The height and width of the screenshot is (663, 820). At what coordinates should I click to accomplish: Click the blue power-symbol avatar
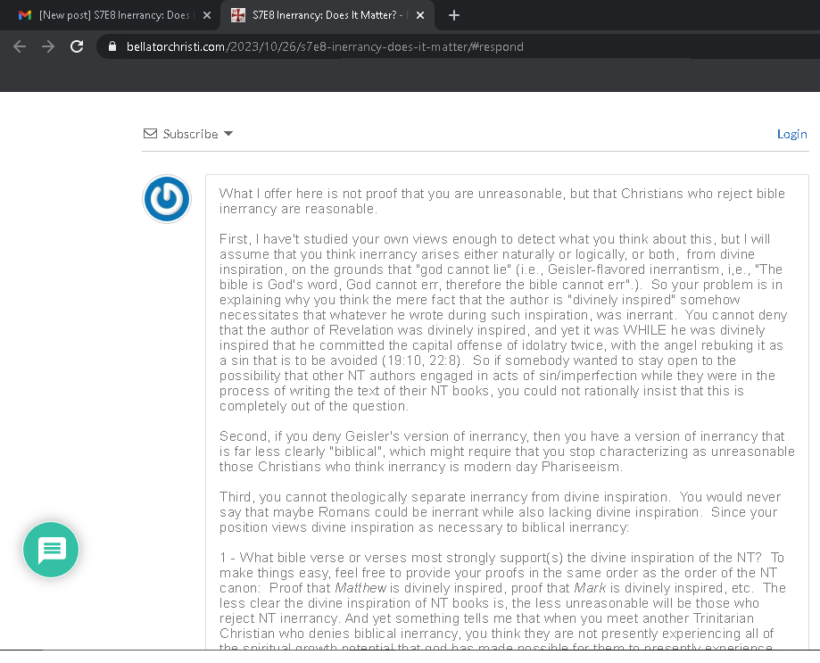167,199
